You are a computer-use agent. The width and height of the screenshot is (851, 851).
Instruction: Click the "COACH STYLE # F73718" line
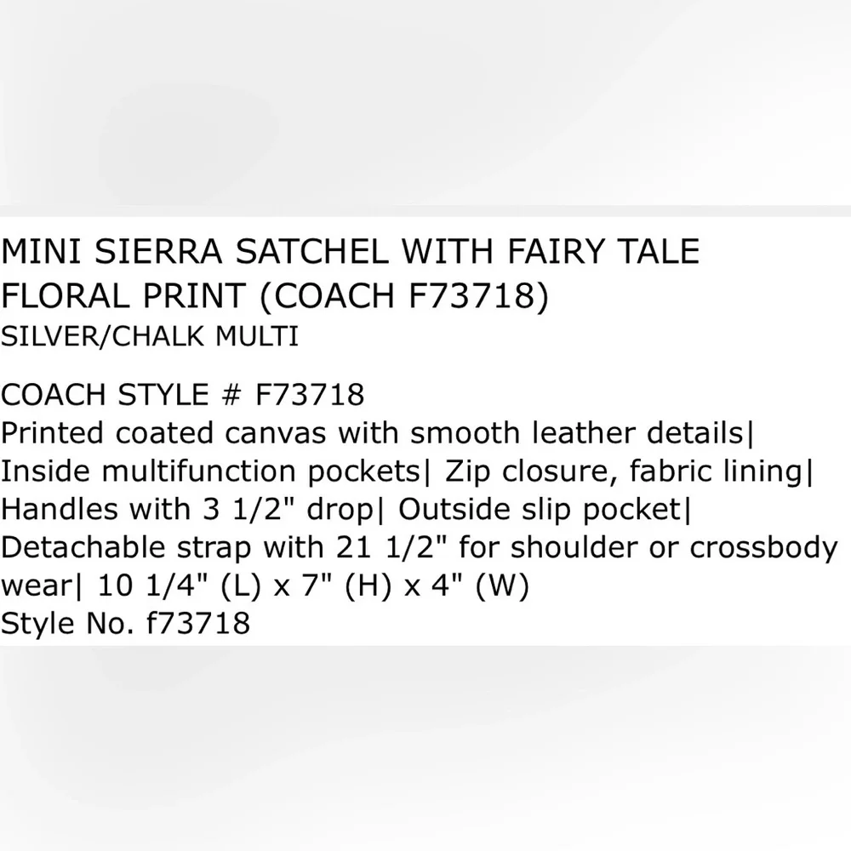click(182, 395)
